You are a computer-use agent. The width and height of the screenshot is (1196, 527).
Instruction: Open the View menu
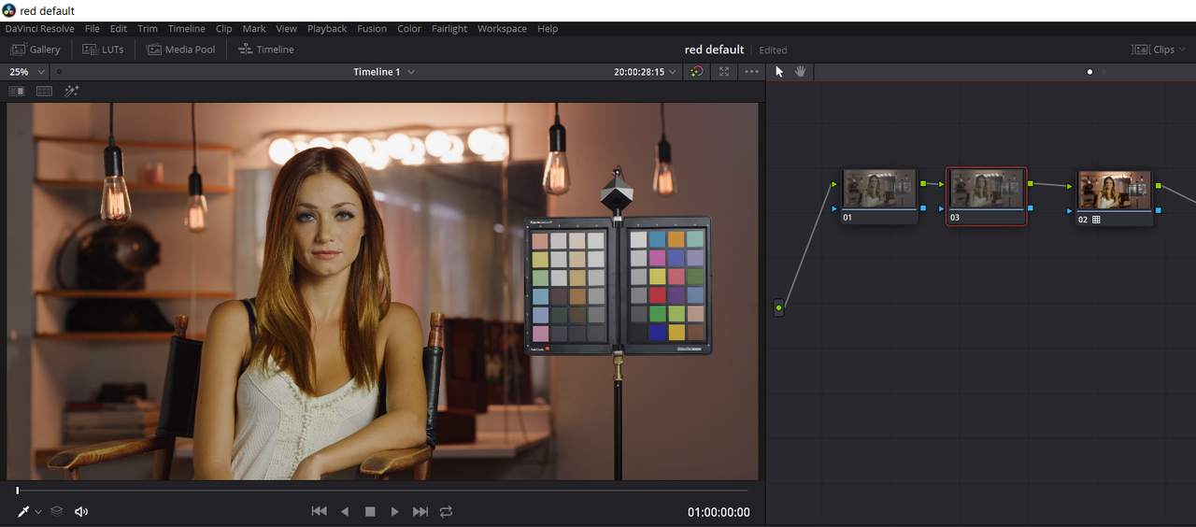[x=287, y=29]
